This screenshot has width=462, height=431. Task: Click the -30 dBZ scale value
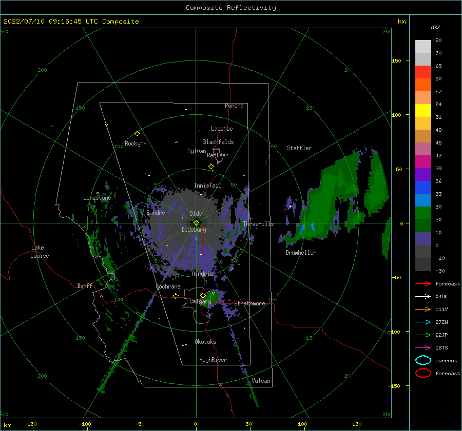tap(440, 271)
